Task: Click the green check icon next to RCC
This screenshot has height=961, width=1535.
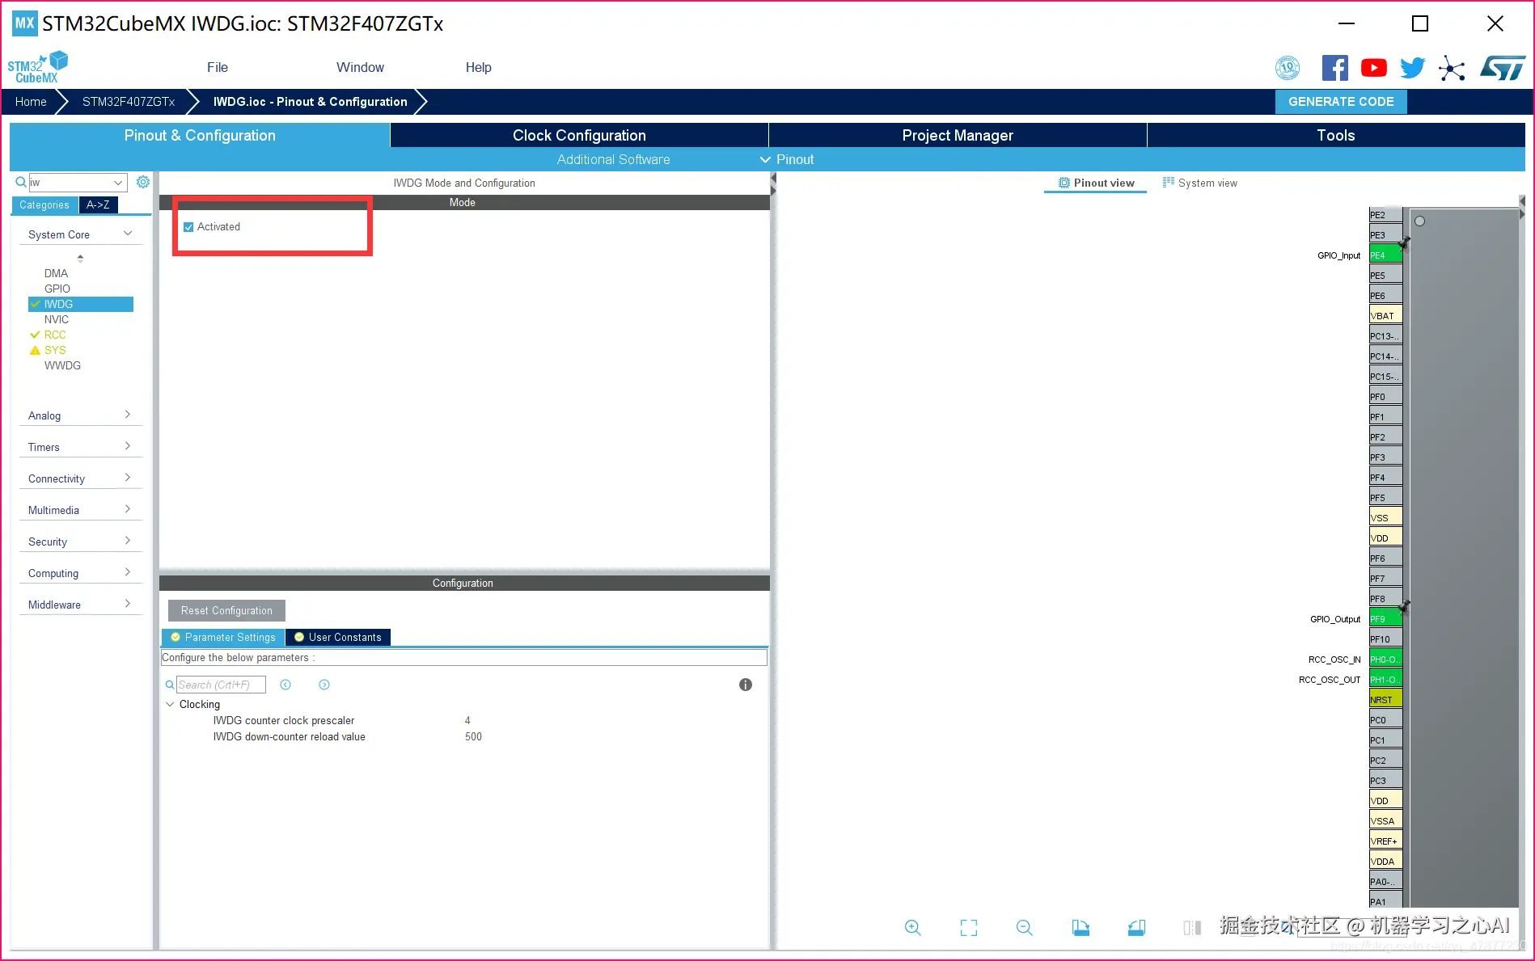Action: pyautogui.click(x=35, y=335)
